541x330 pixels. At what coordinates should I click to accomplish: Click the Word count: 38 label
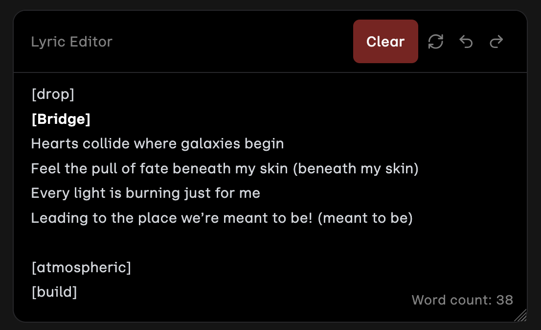click(x=462, y=300)
